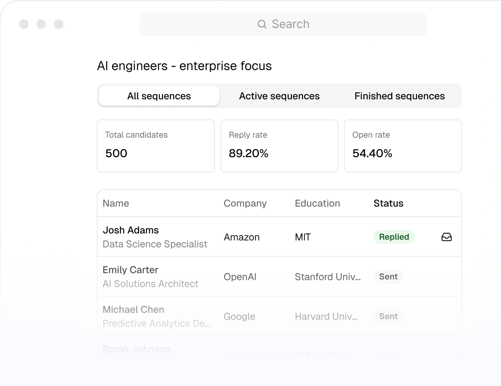Click the first gray window control dot
Viewport: 501px width, 386px height.
pyautogui.click(x=24, y=24)
